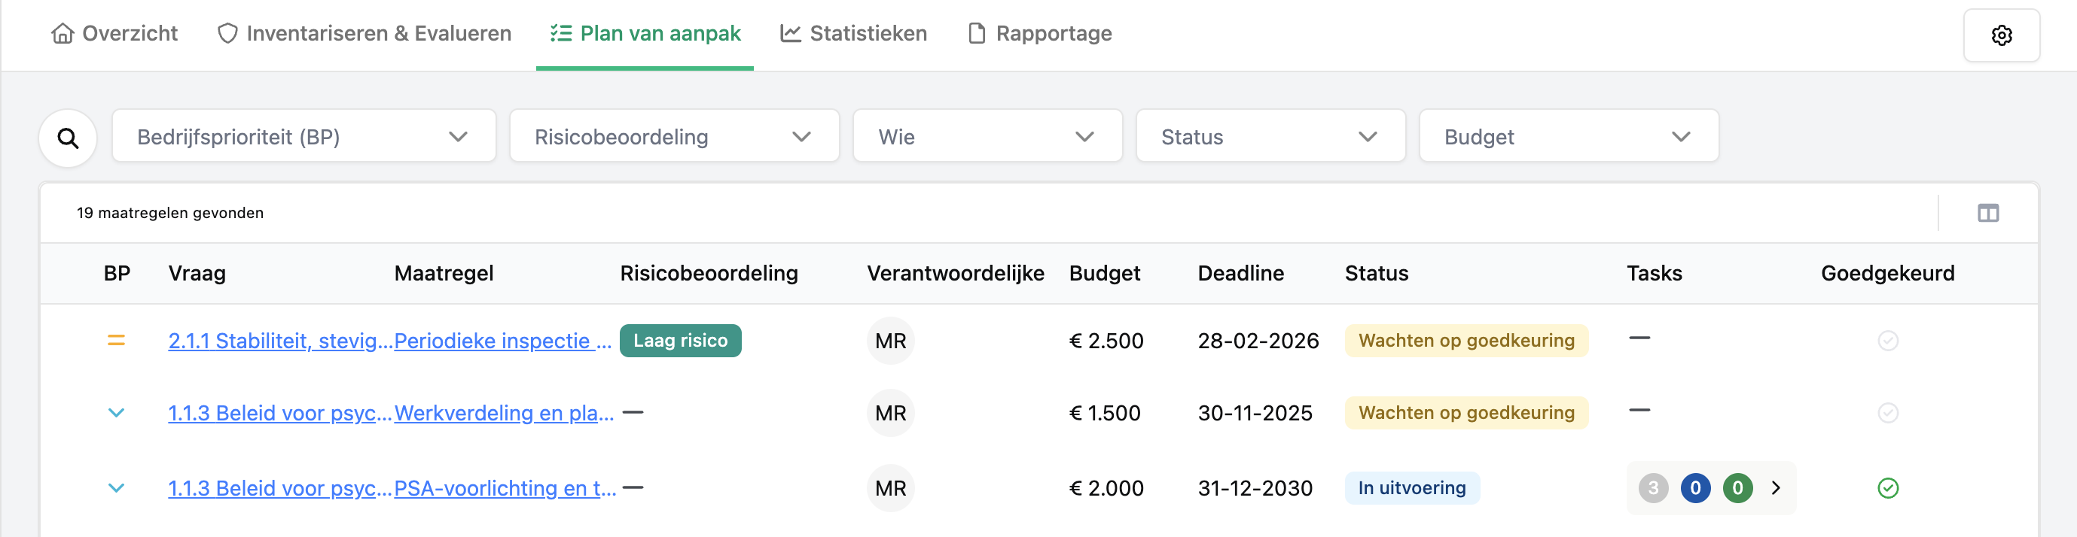Click the blue task count badge
2077x537 pixels.
(1695, 488)
